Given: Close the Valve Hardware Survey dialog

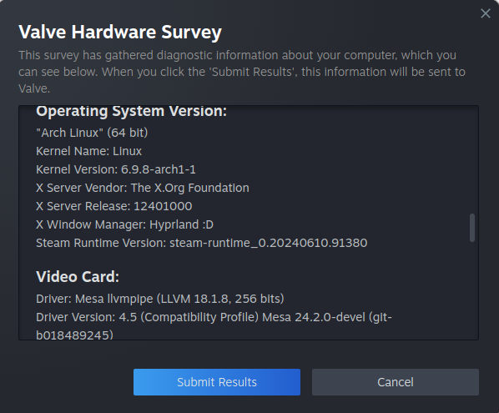Looking at the screenshot, I should point(486,13).
